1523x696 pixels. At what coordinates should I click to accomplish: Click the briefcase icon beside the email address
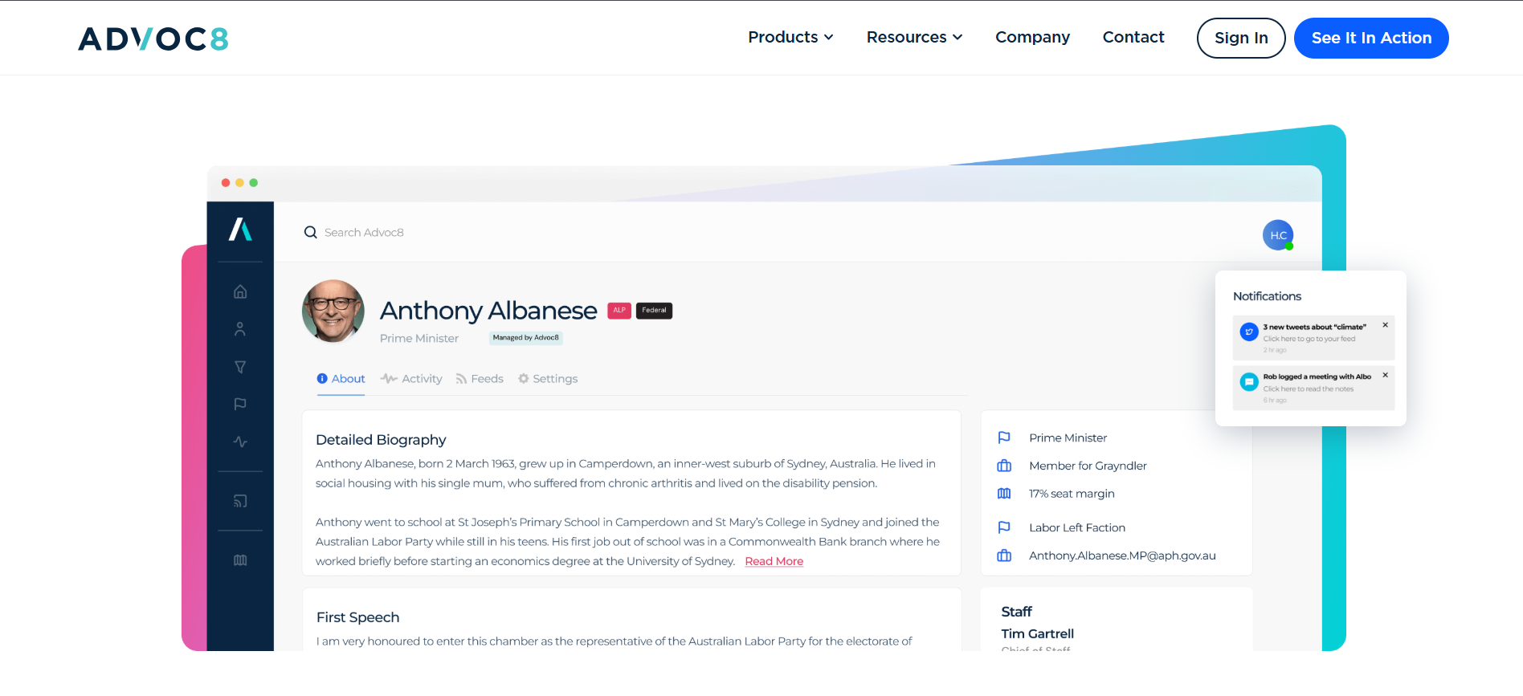point(1004,556)
